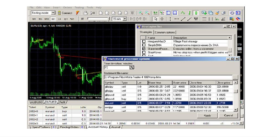Switch chart to H4 timeframe
Image resolution: width=277 pixels, height=137 pixels.
point(60,19)
